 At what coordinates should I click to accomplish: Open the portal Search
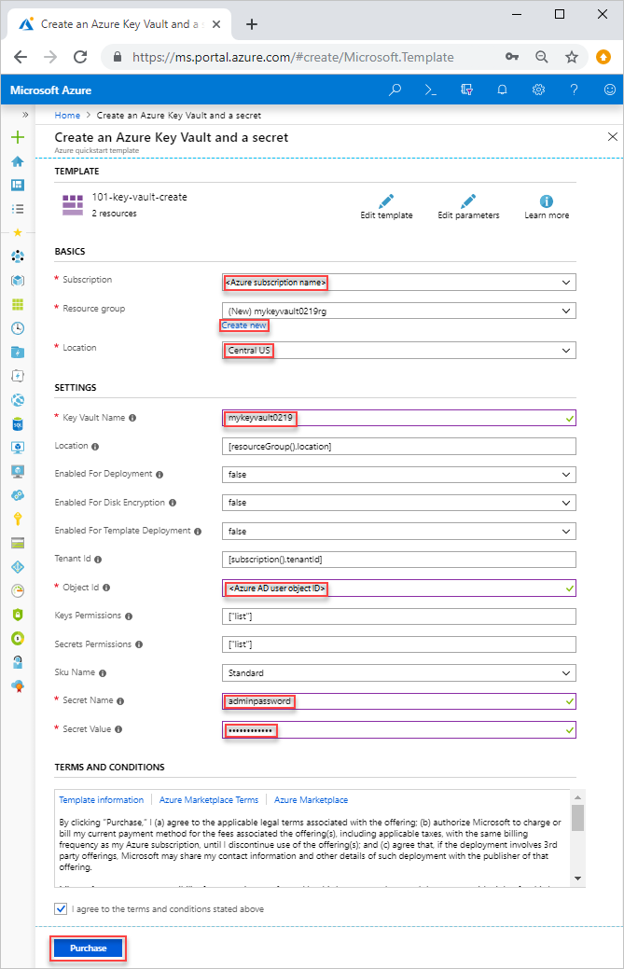pyautogui.click(x=395, y=90)
